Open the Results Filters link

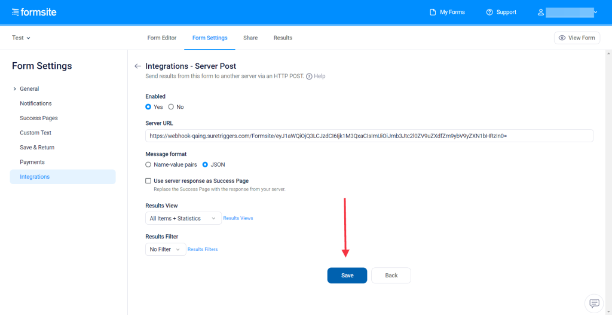click(x=203, y=249)
